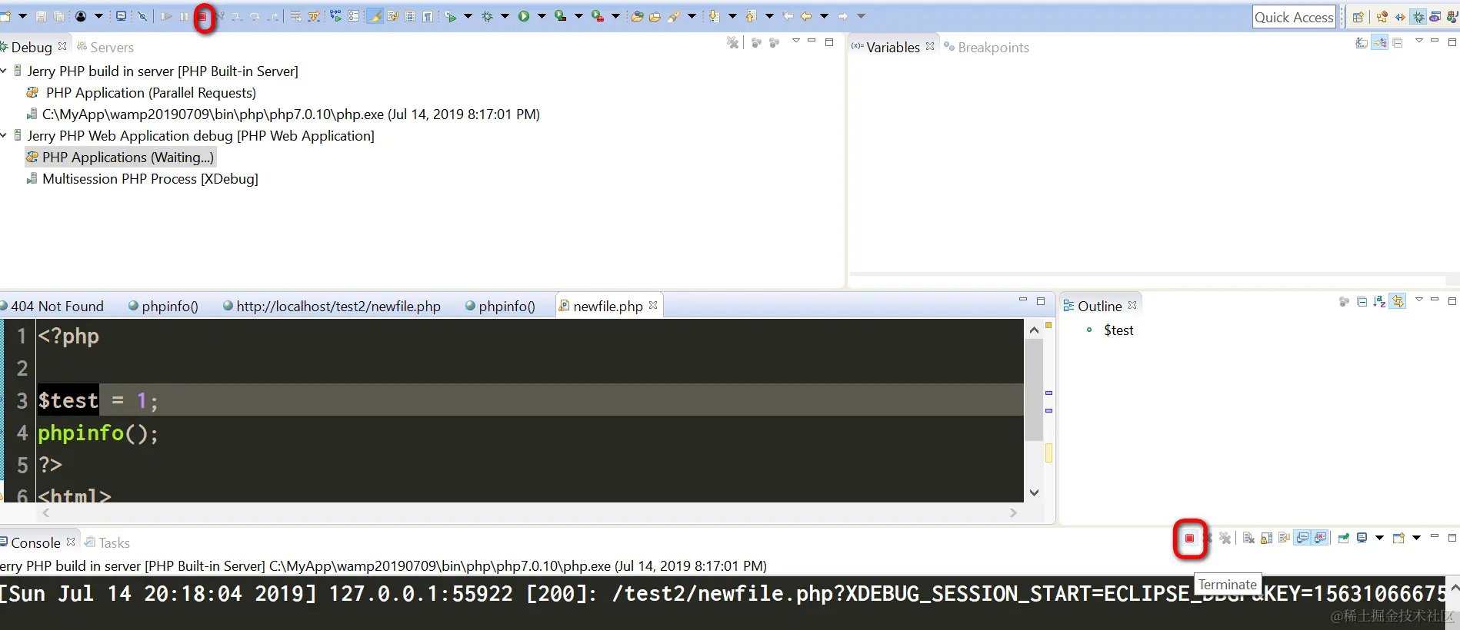Open the 404 Not Found editor tab
Screen dimensions: 1460x630
pyautogui.click(x=52, y=306)
